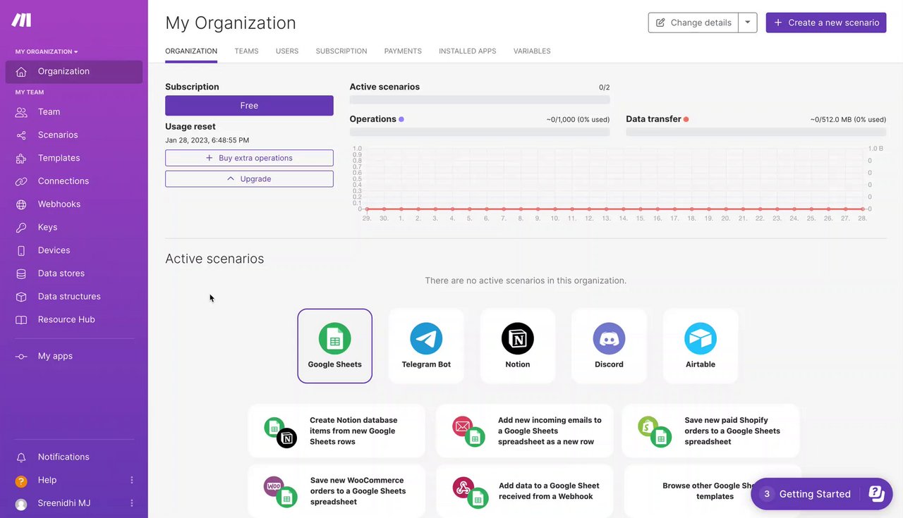
Task: Click the Resource Hub book icon
Action: pos(21,320)
